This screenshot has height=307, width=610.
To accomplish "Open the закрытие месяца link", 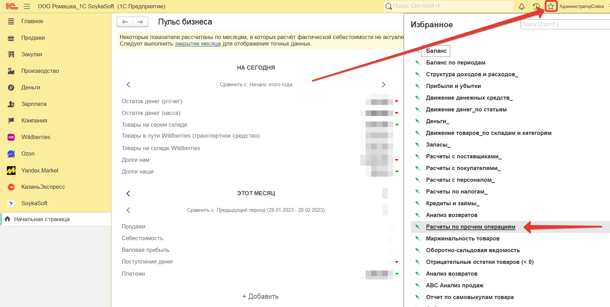I will tap(198, 44).
